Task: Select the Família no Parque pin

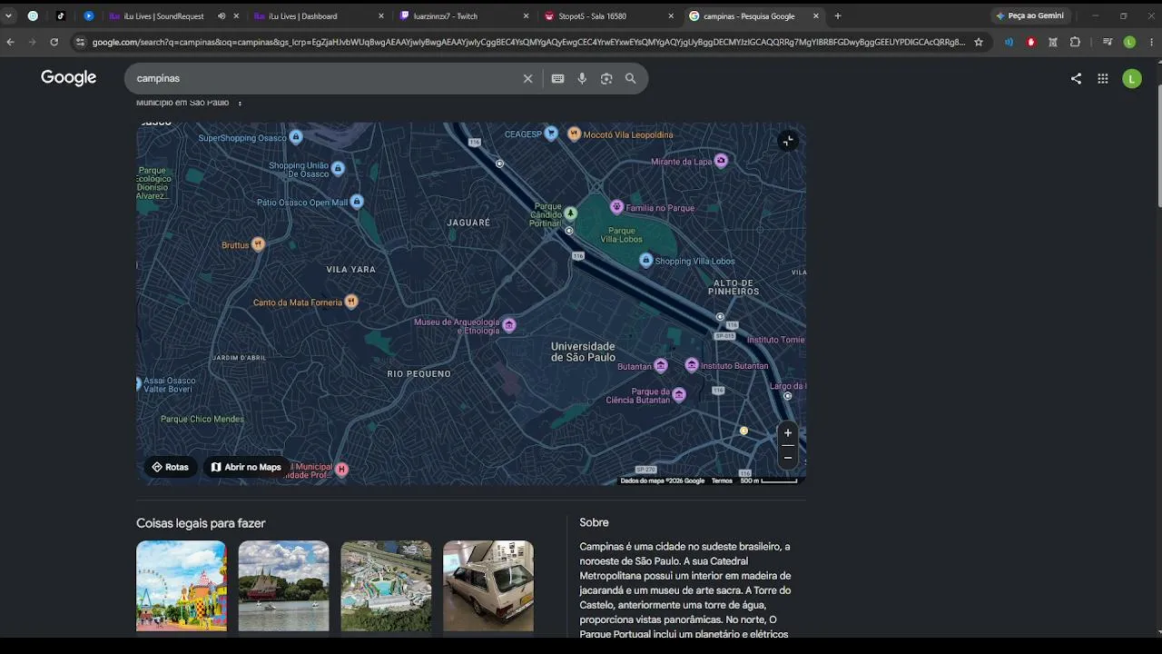Action: (616, 207)
